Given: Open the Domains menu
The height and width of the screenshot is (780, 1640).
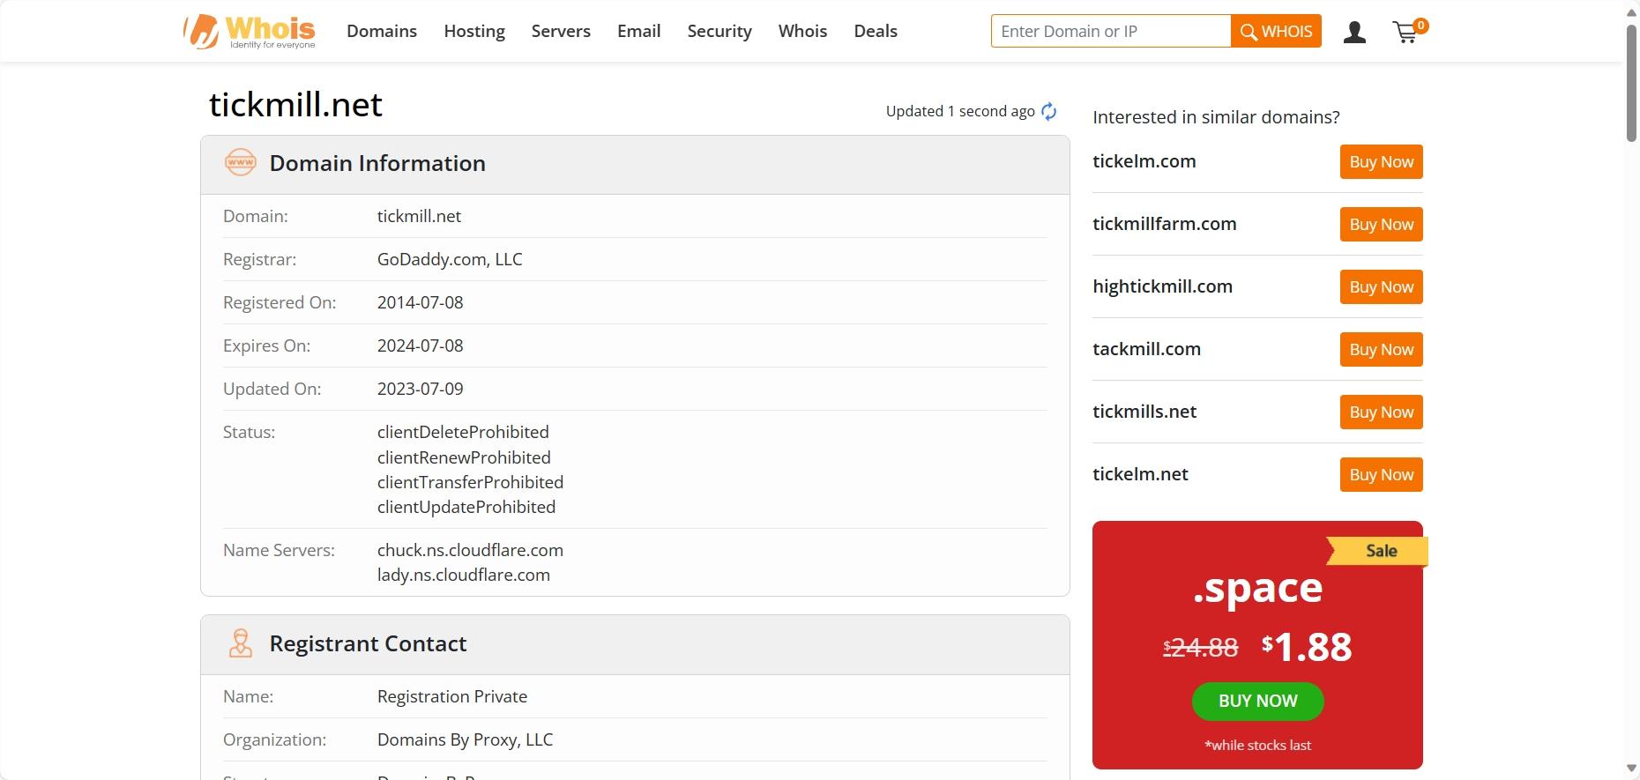Looking at the screenshot, I should pyautogui.click(x=382, y=31).
